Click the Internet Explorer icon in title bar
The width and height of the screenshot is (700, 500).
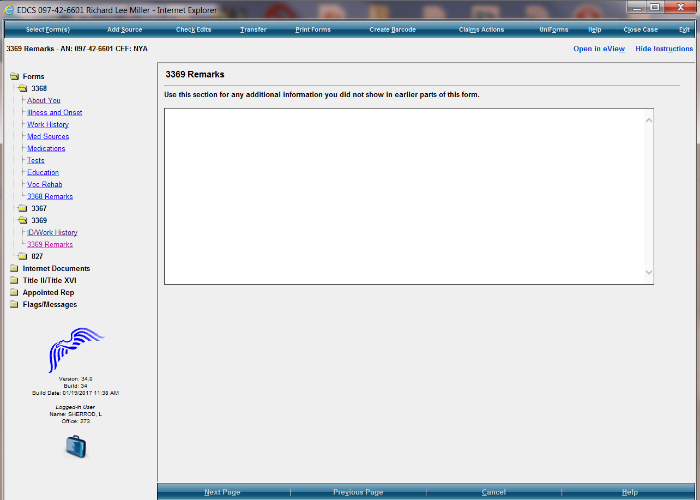coord(9,10)
